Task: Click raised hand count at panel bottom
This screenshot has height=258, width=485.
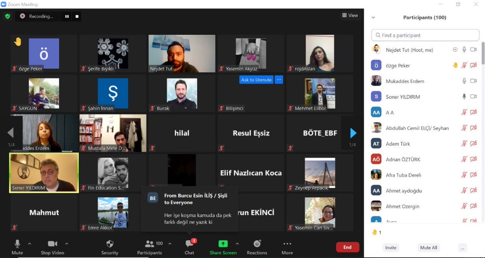Action: click(x=377, y=232)
